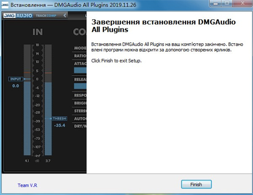Click the "Team V.R" text
The image size is (253, 195).
[x=27, y=185]
